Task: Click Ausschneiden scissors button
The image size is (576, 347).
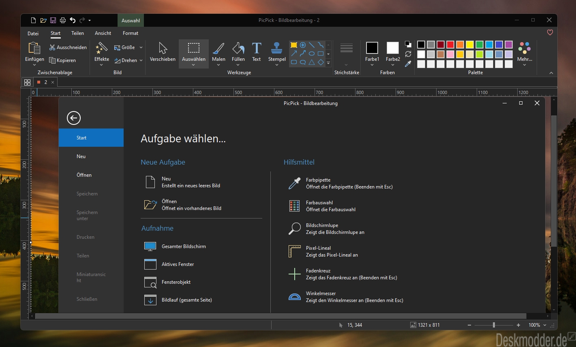Action: pyautogui.click(x=68, y=47)
